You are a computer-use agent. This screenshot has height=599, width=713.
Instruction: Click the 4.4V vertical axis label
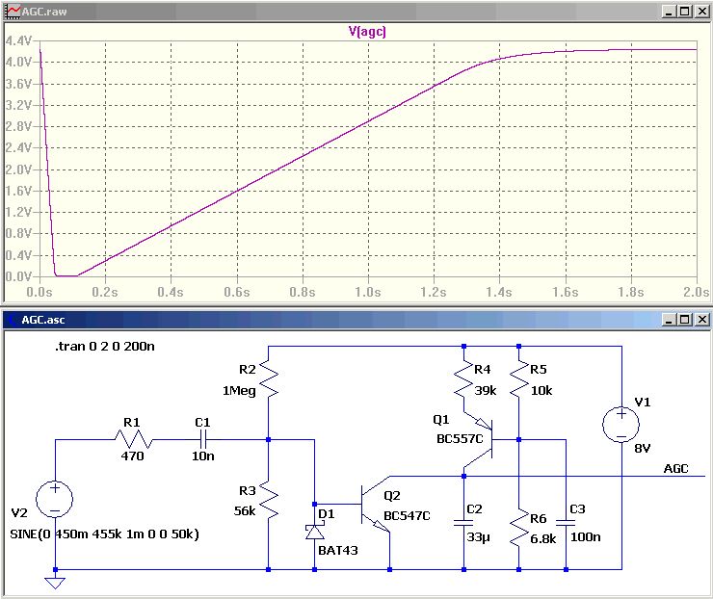tap(18, 40)
